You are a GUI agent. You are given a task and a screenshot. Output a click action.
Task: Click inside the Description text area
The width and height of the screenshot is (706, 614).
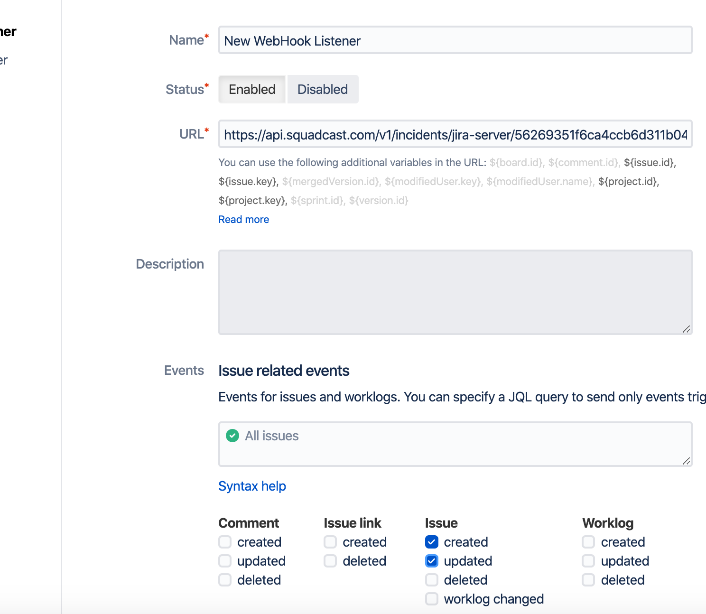click(x=455, y=292)
